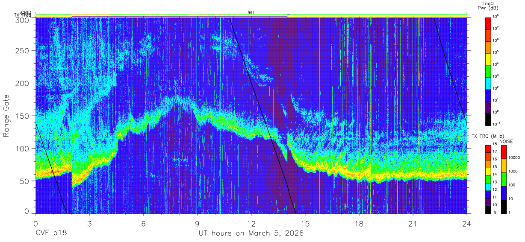525x242 pixels.
Task: Click the '21' UT hour tick label
Action: click(x=413, y=223)
